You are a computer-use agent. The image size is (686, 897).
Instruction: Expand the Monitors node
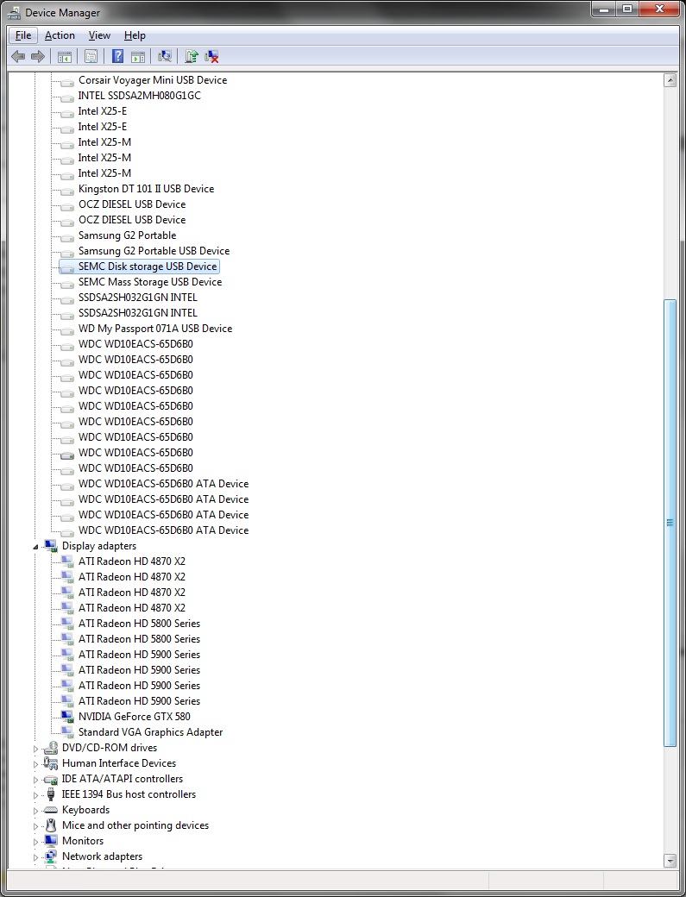(35, 842)
